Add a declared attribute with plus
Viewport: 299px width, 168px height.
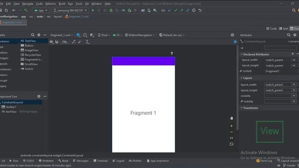coord(292,54)
